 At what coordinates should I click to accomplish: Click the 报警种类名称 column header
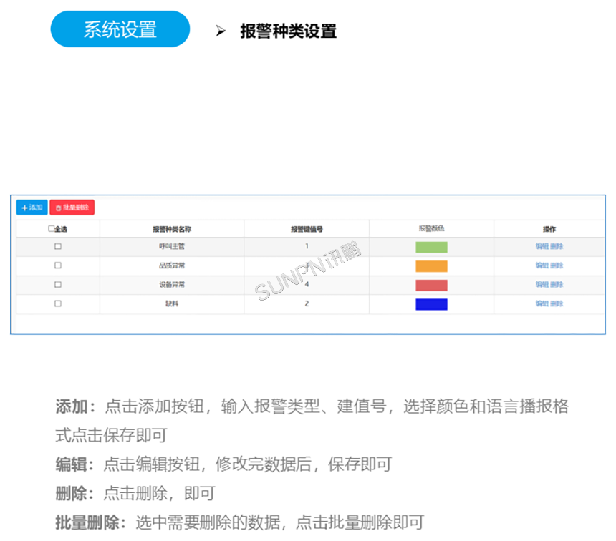tap(172, 229)
